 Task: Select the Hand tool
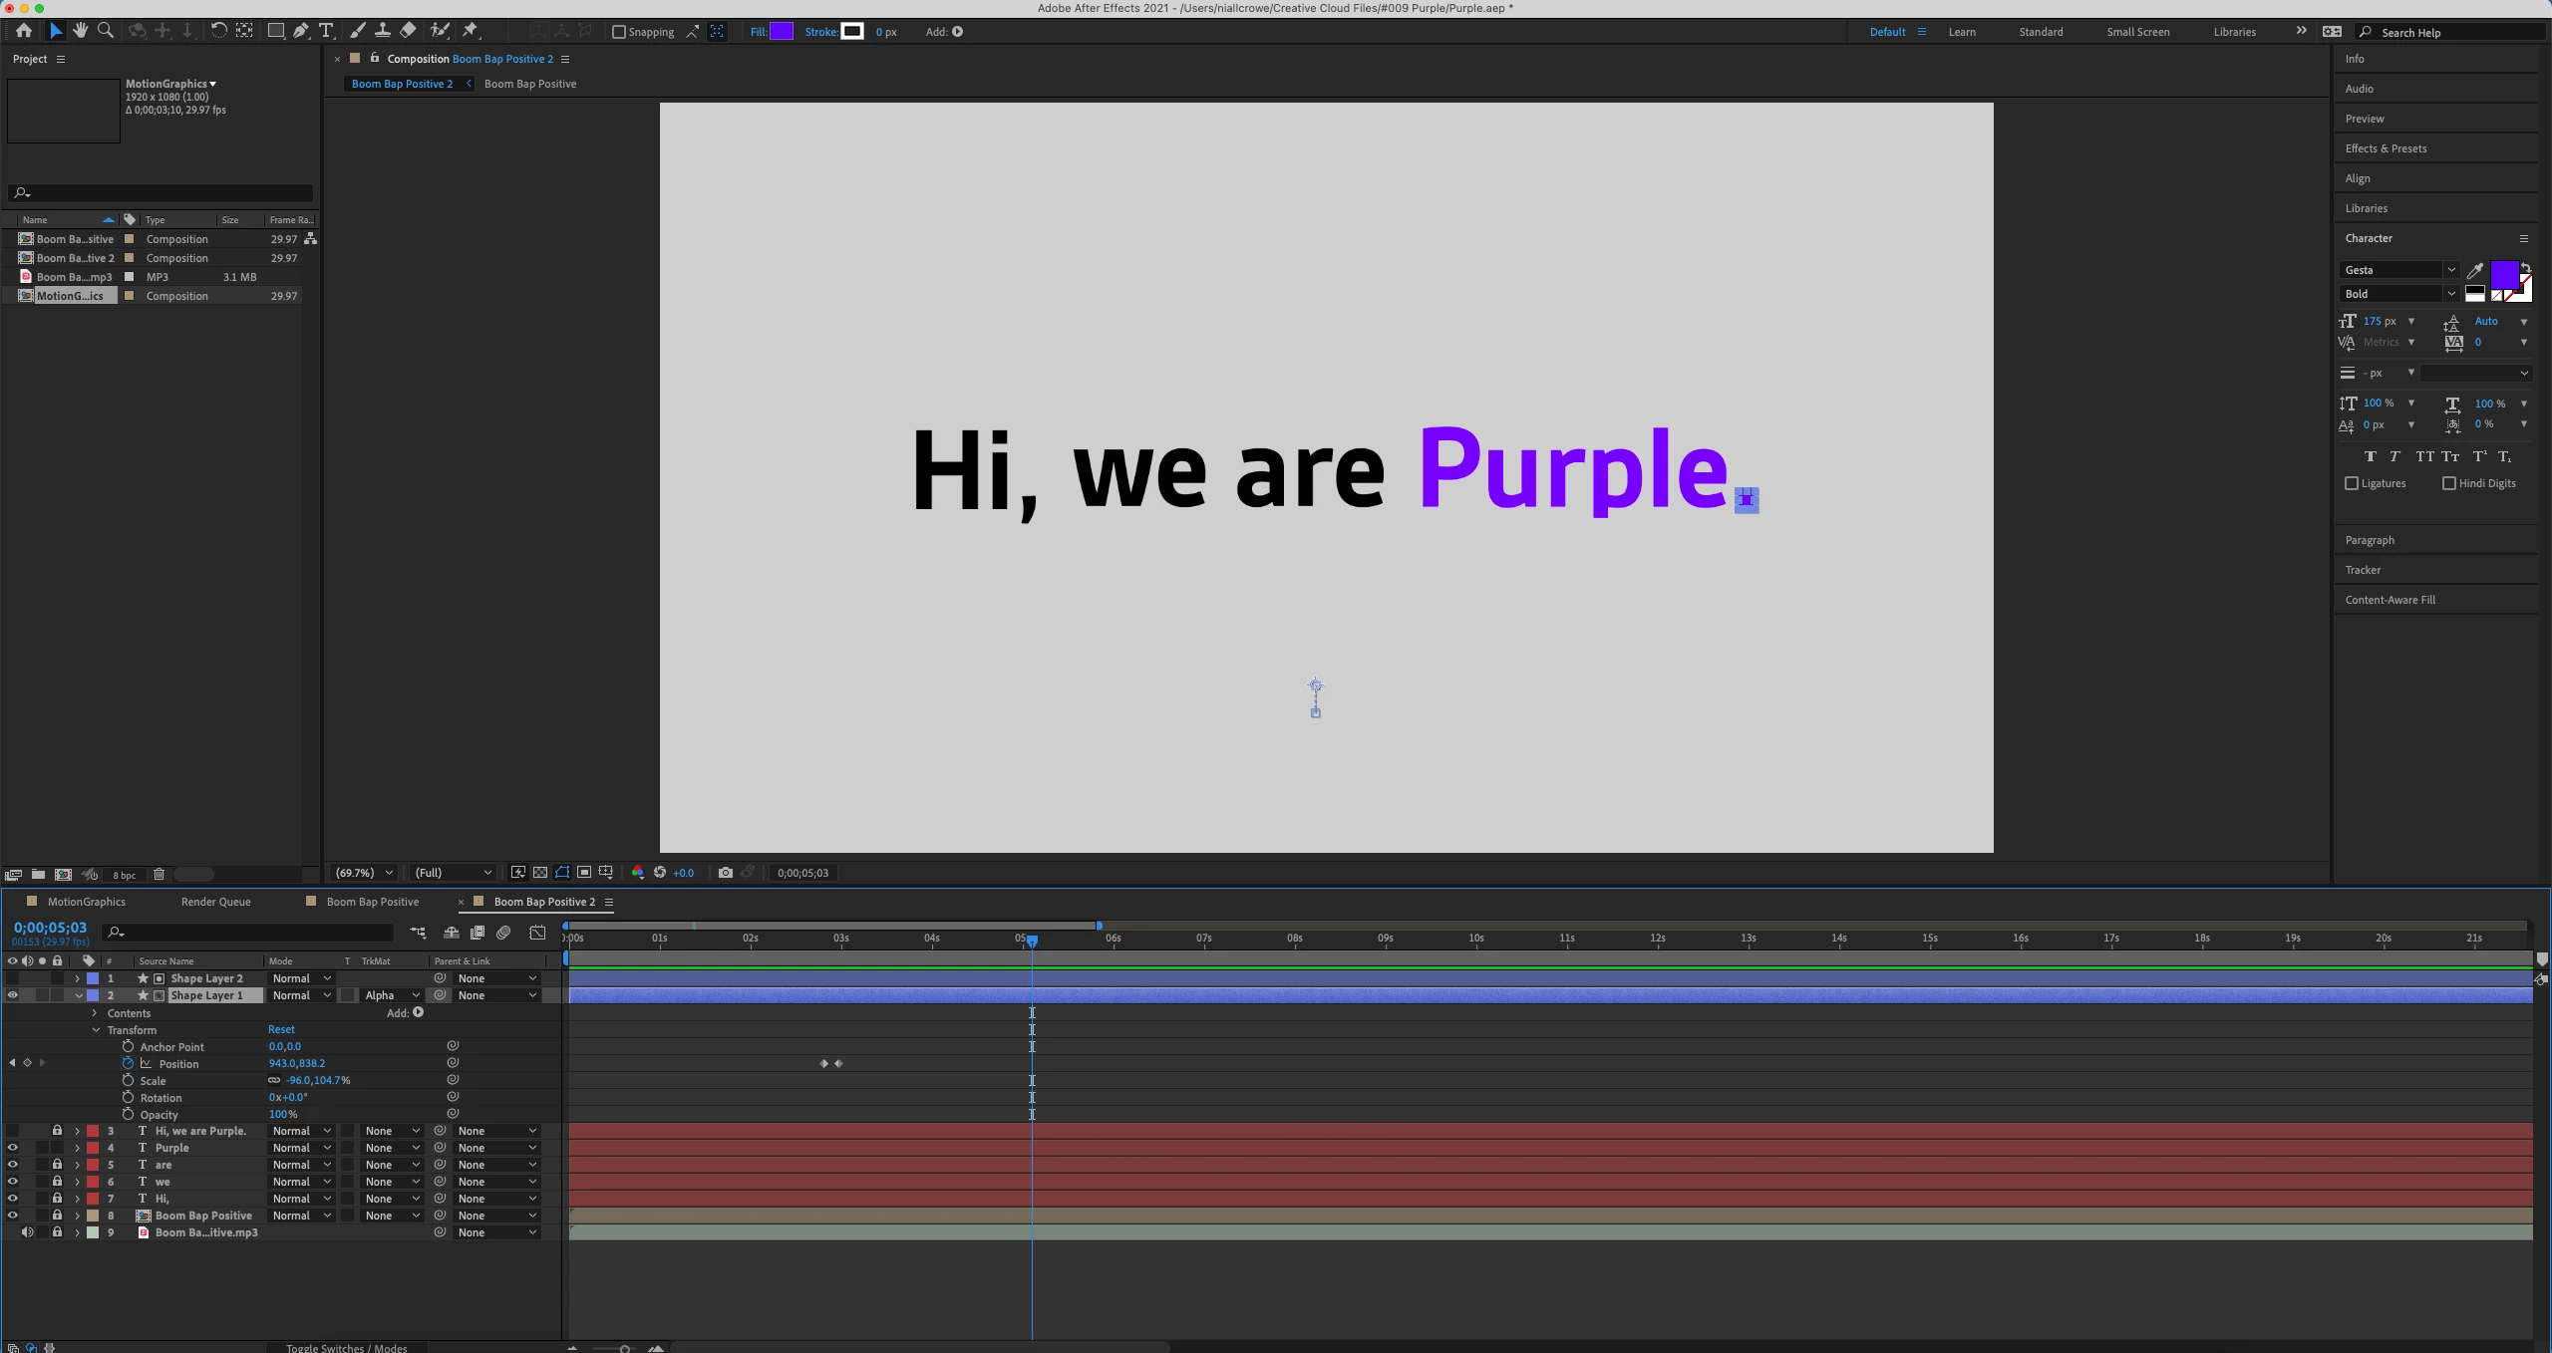pos(81,31)
